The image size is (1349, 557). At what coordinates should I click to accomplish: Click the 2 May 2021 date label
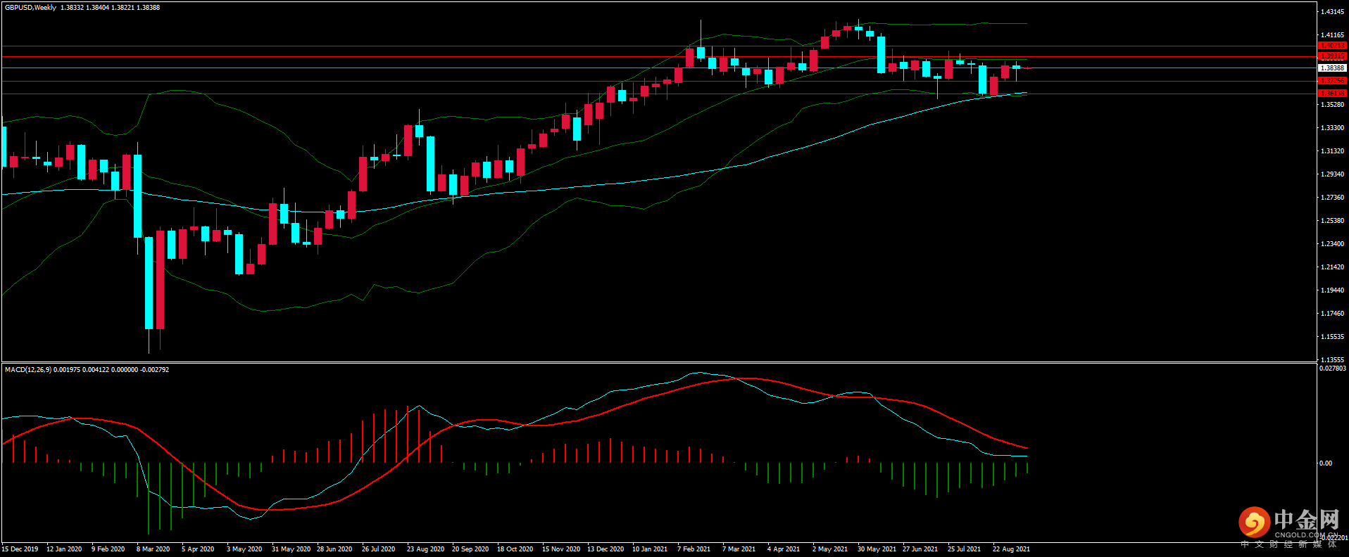click(830, 549)
